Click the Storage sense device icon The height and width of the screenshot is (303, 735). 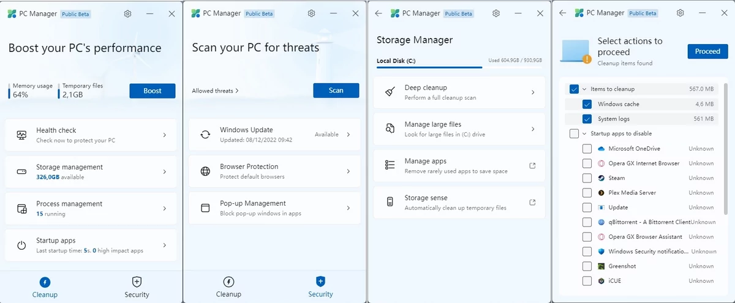(390, 203)
